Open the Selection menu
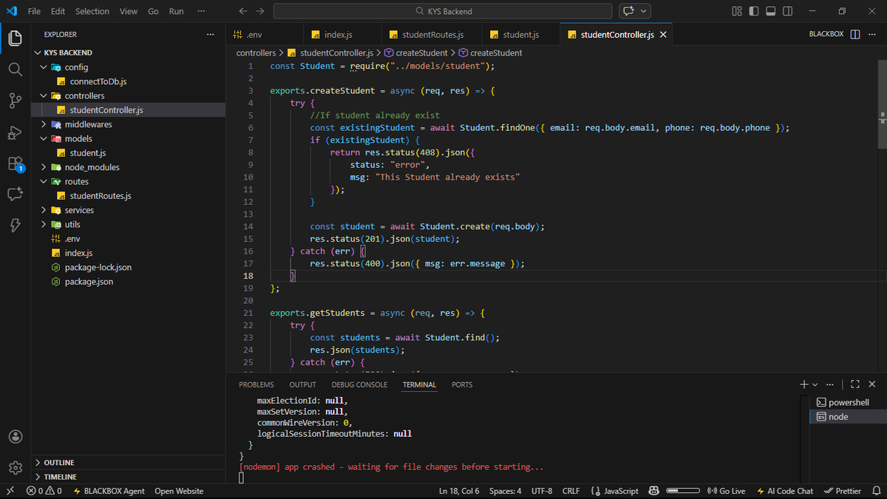The height and width of the screenshot is (499, 887). pyautogui.click(x=92, y=11)
